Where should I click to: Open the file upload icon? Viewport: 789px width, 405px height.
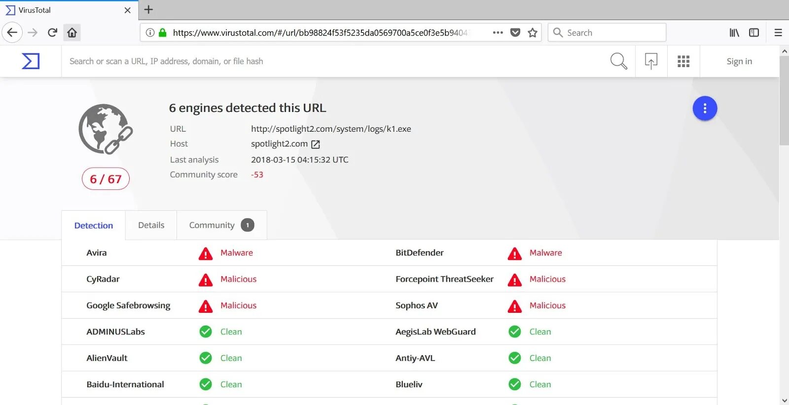(x=651, y=61)
